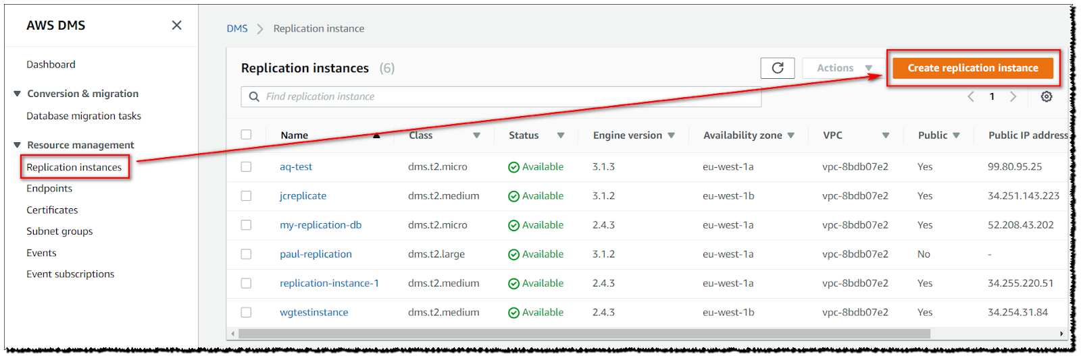Click scrollbar right arrow
The height and width of the screenshot is (358, 1081).
[x=1061, y=334]
